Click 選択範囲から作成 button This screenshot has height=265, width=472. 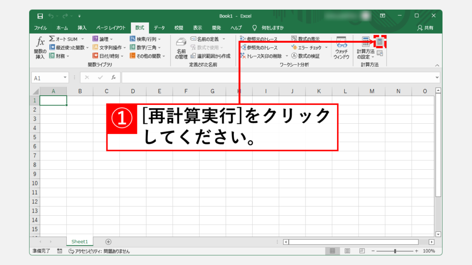[210, 56]
